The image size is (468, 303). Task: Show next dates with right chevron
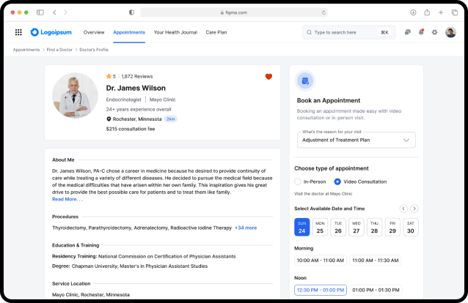[414, 209]
